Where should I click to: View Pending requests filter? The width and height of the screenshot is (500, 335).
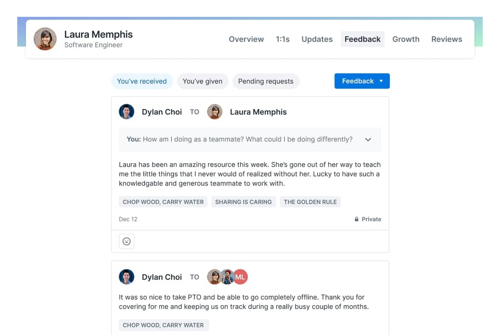coord(266,81)
